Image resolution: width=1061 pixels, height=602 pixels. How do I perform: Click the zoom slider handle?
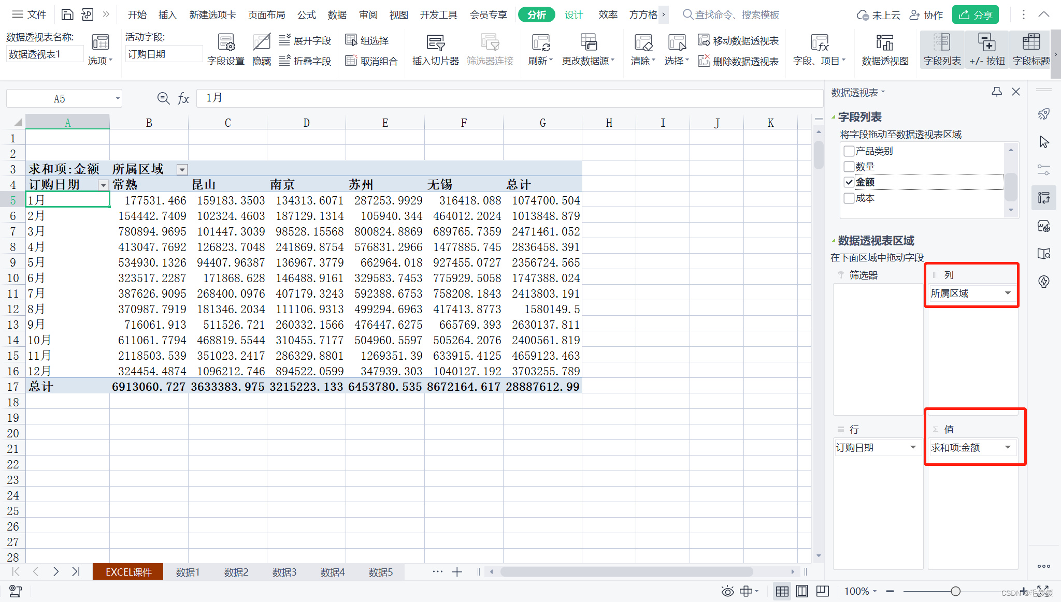tap(955, 591)
